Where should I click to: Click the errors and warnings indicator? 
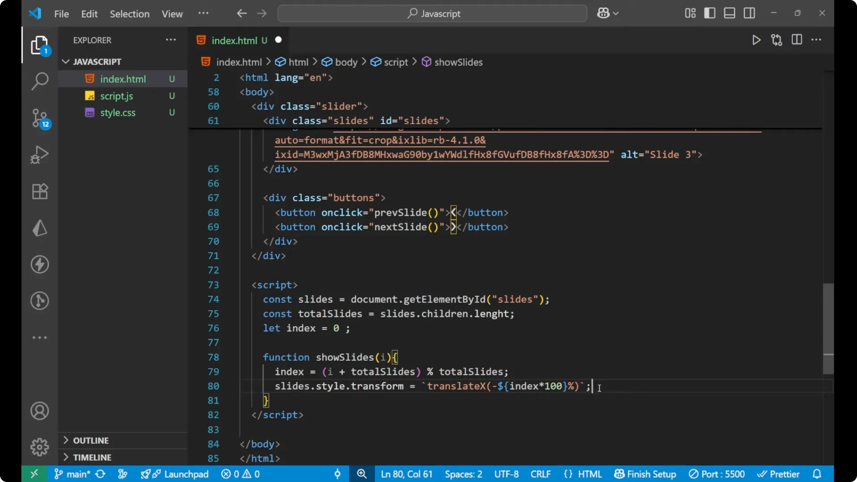click(240, 474)
